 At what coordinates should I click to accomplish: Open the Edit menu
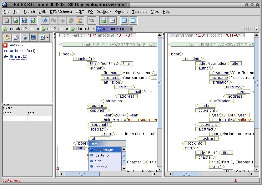pos(16,12)
